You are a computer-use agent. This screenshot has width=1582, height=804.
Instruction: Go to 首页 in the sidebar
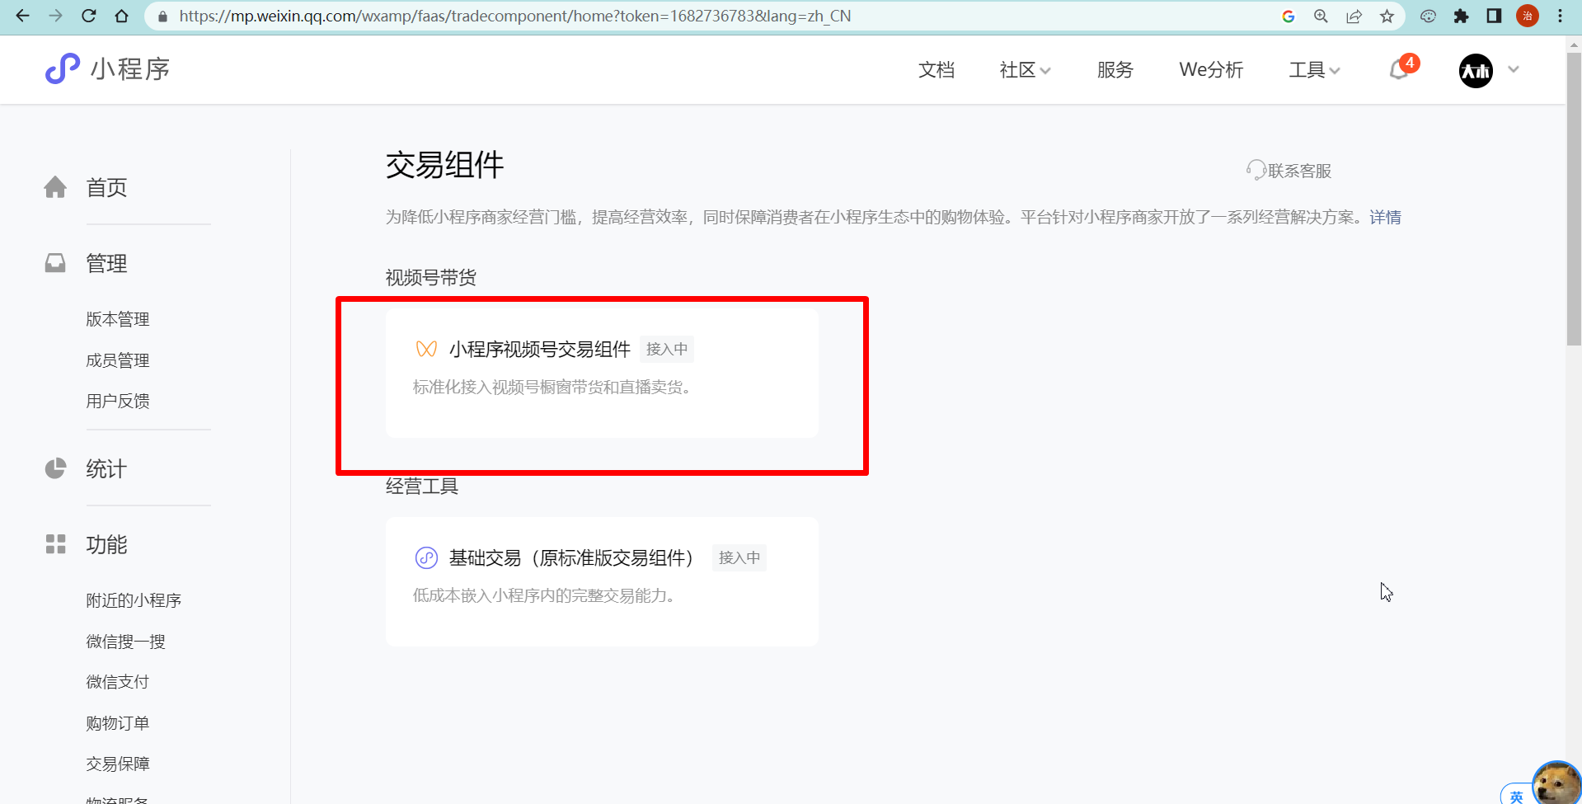coord(106,188)
